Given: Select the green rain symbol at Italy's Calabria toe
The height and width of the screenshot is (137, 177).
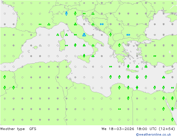Looking at the screenshot, I should tap(93, 56).
